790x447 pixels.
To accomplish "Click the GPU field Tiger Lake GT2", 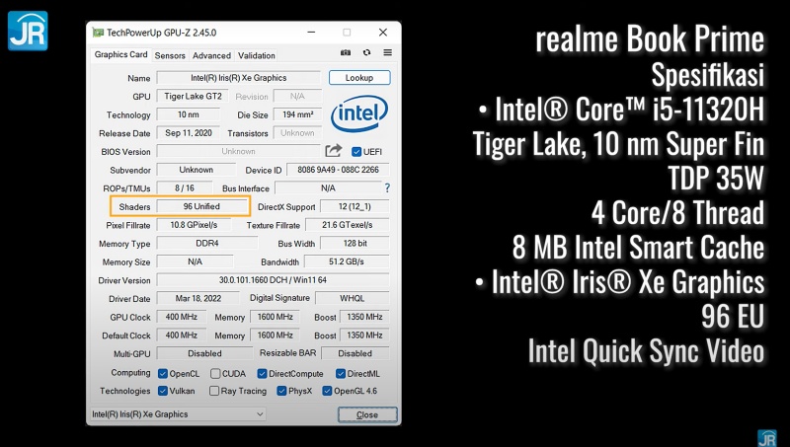I will point(193,96).
